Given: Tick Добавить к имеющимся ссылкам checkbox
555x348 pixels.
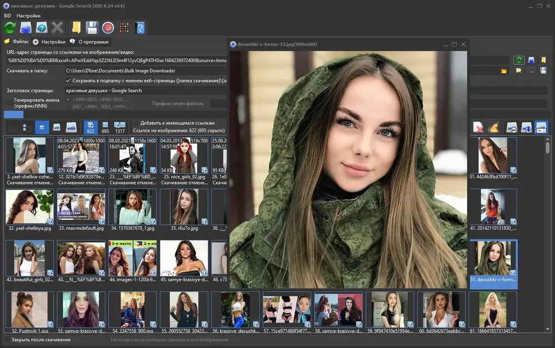Looking at the screenshot, I should [x=135, y=123].
